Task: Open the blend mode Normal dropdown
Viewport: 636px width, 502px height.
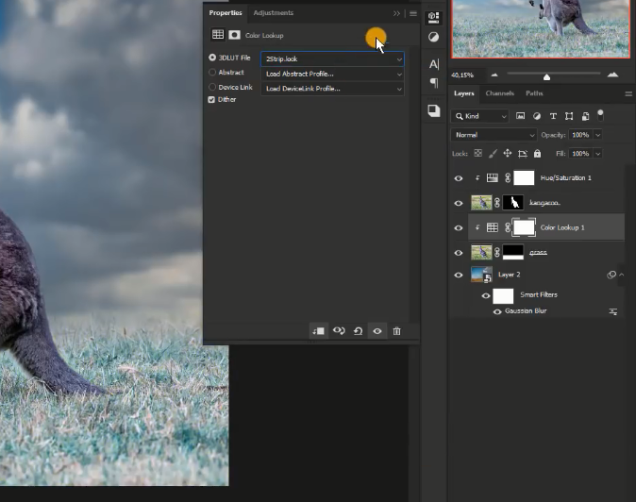Action: 494,135
